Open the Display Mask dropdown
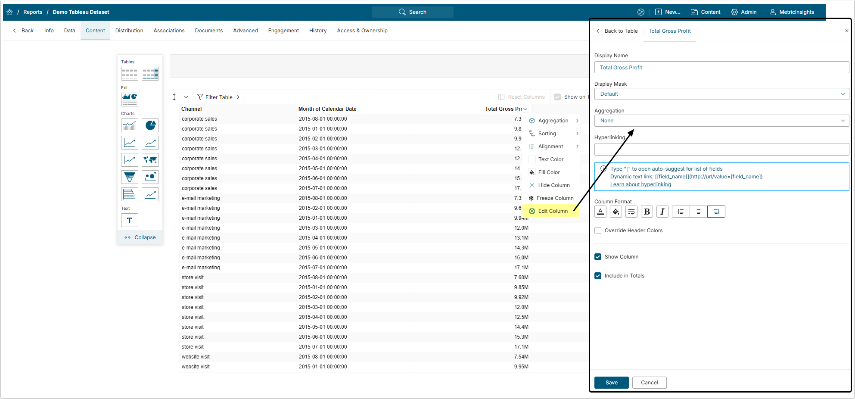The height and width of the screenshot is (399, 855). (x=721, y=94)
